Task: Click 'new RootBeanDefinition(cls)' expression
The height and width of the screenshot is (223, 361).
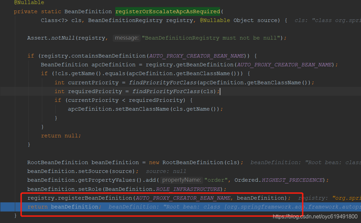Action: pos(194,162)
